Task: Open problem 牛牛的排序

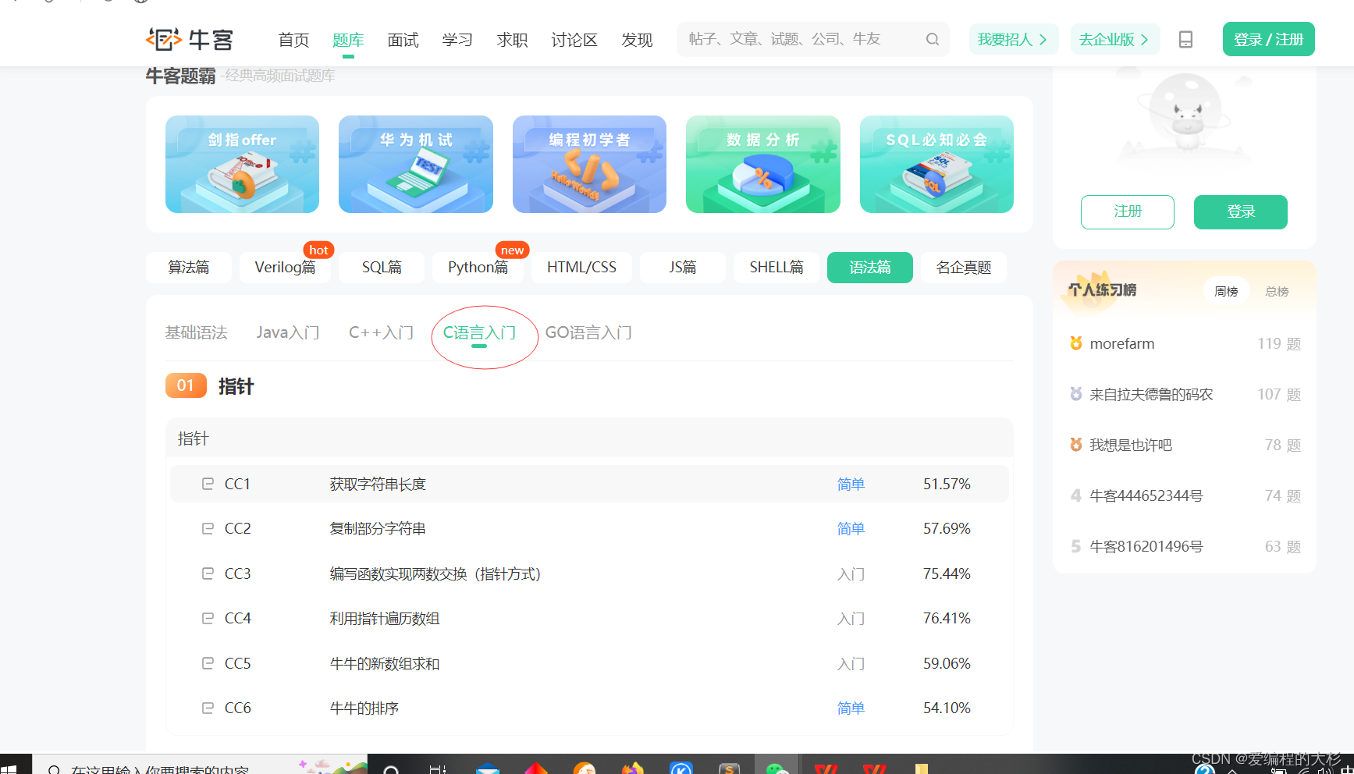Action: 364,708
